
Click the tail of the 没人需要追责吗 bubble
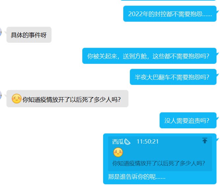pyautogui.click(x=218, y=119)
